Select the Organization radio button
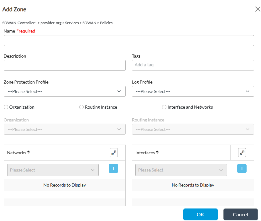 pyautogui.click(x=6, y=107)
